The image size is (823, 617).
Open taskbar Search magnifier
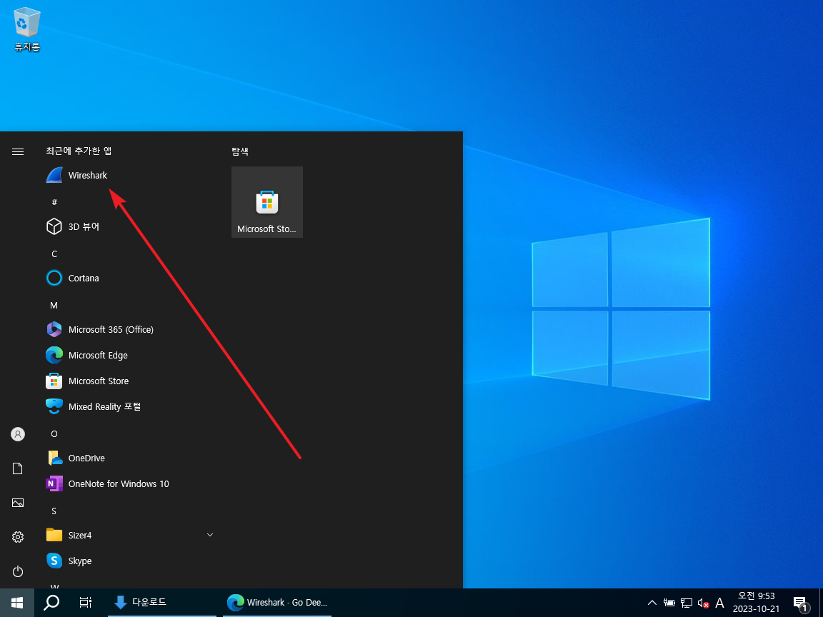tap(51, 603)
